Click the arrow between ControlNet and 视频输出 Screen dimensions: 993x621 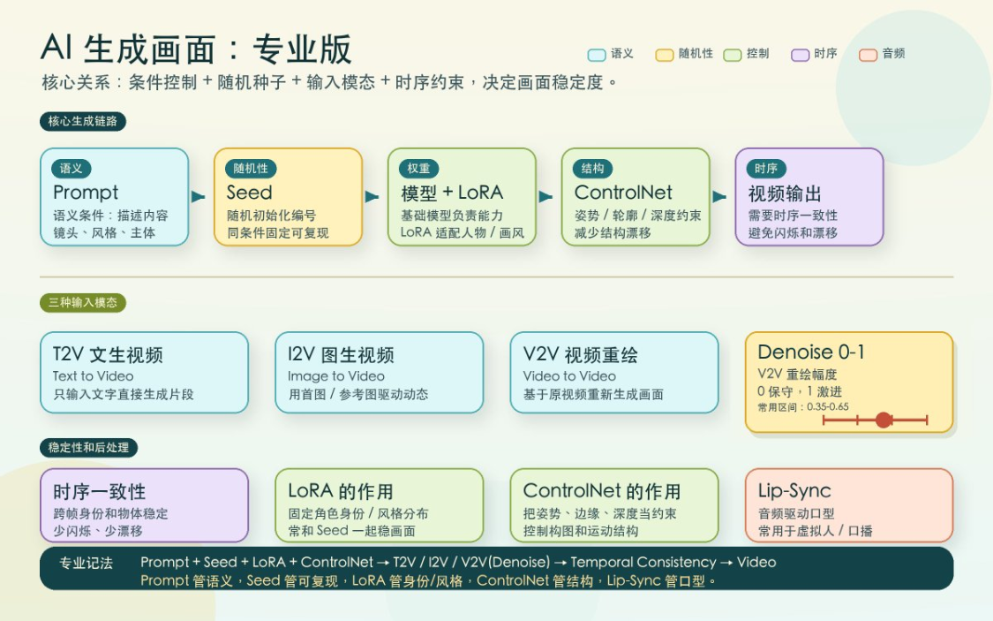719,197
